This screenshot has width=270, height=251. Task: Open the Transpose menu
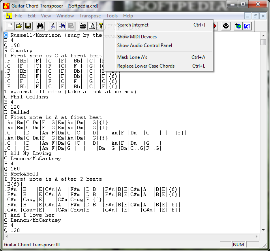point(90,16)
